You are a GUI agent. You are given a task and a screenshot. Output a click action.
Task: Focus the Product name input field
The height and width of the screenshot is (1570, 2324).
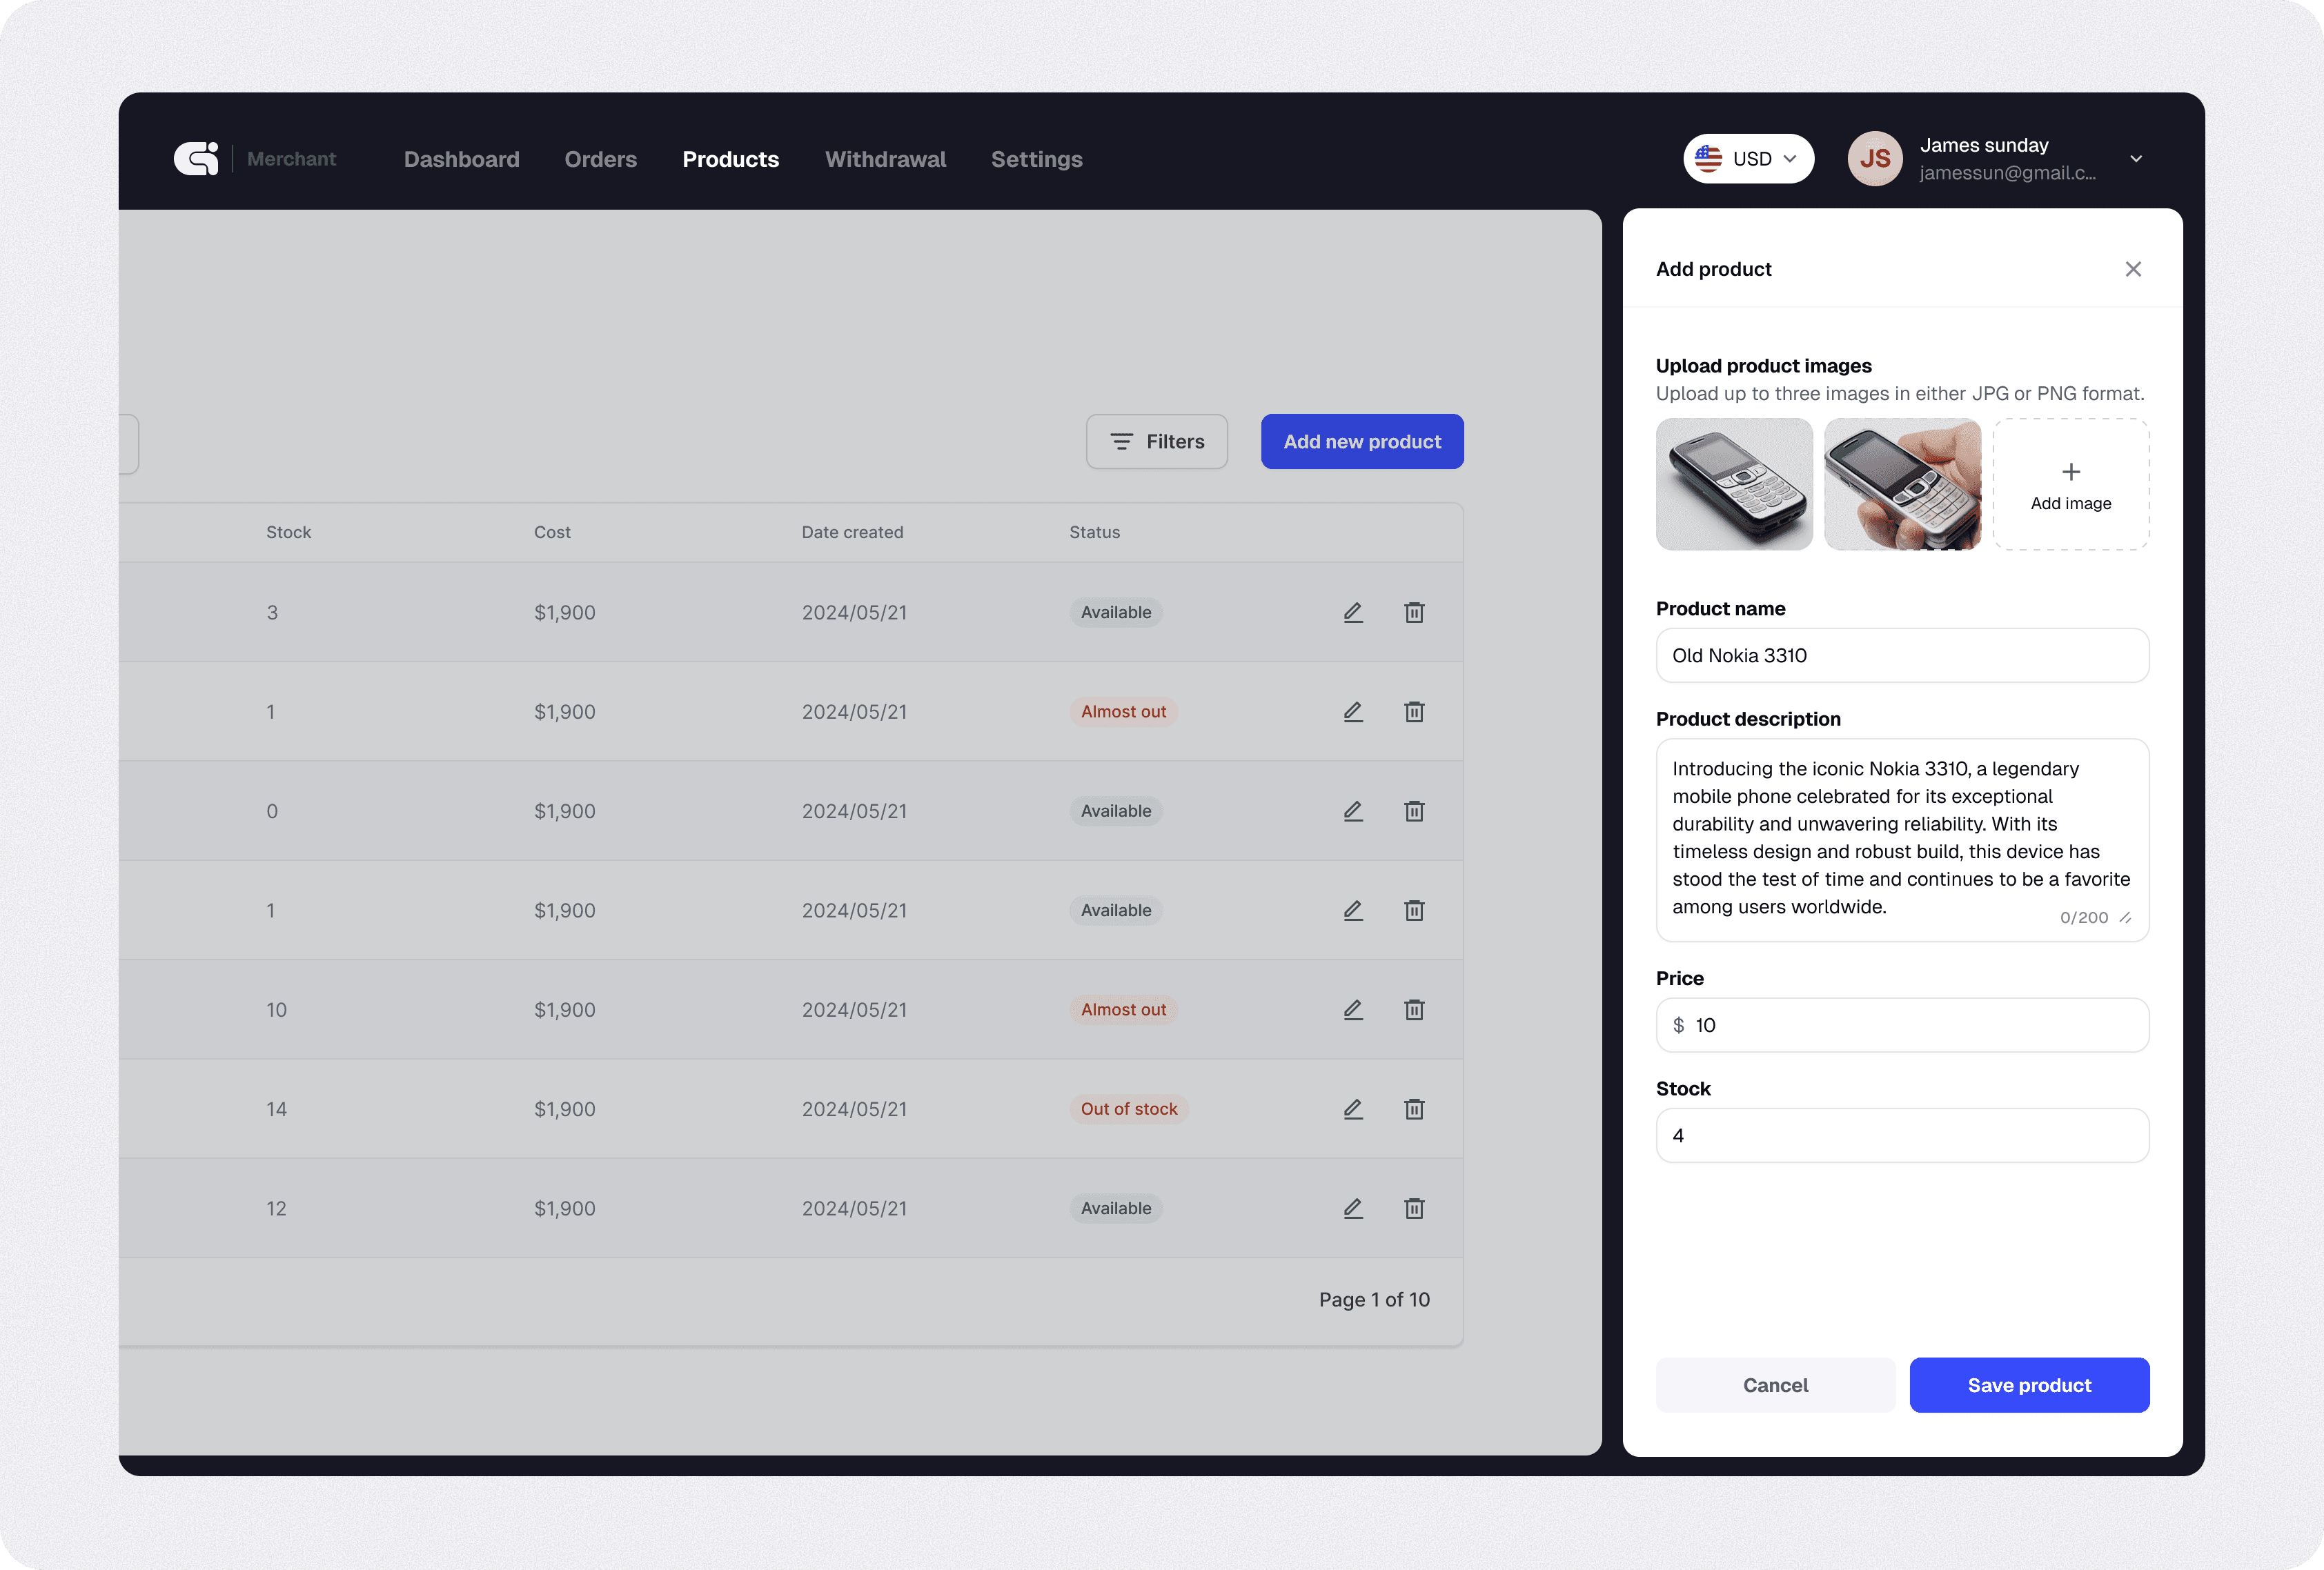tap(1902, 656)
